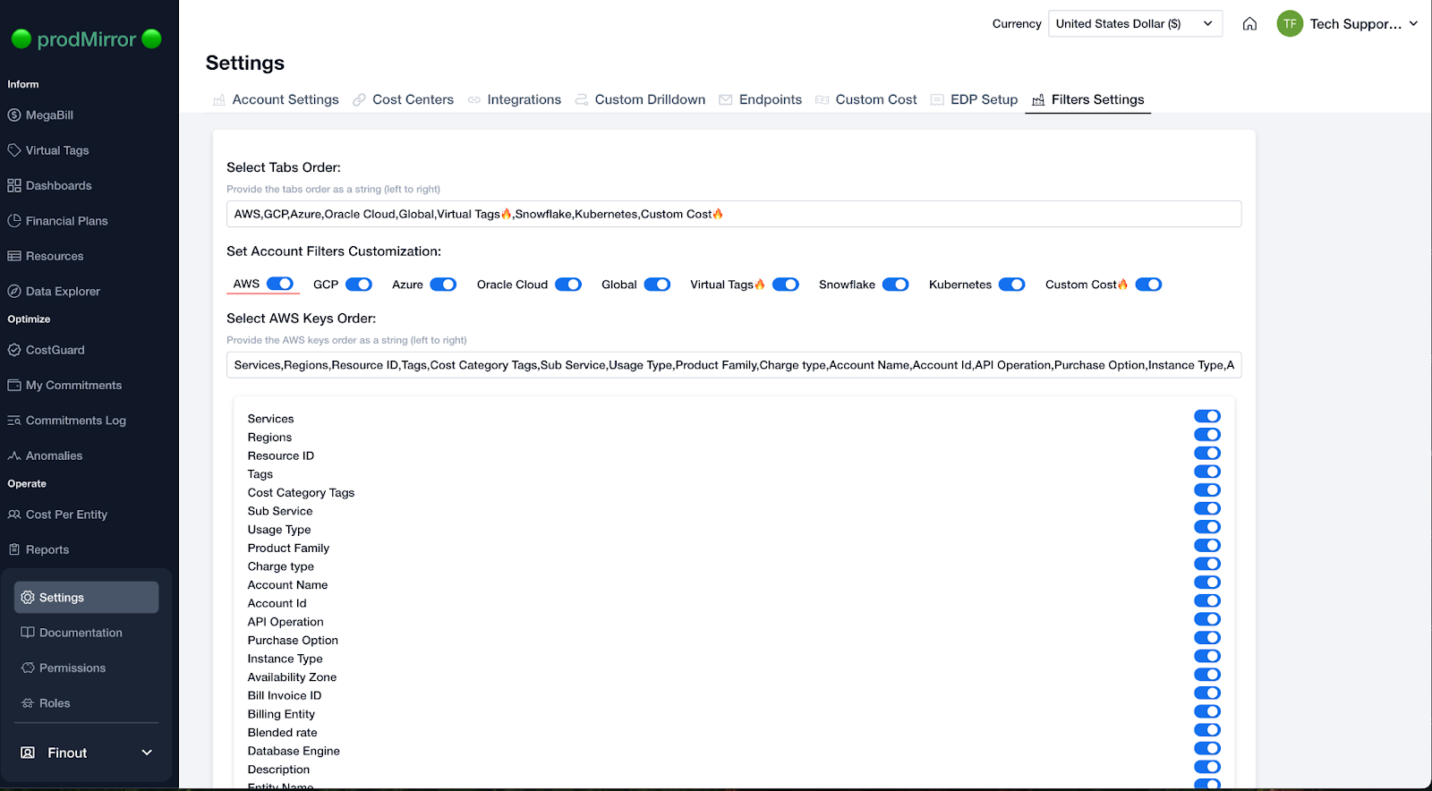The height and width of the screenshot is (791, 1432).
Task: Click the MegaBill dollar icon in the sidebar
Action: 14,115
